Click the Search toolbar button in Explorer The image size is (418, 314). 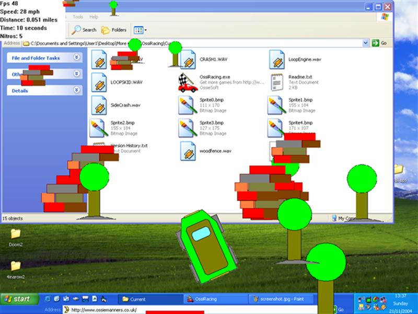pyautogui.click(x=84, y=30)
